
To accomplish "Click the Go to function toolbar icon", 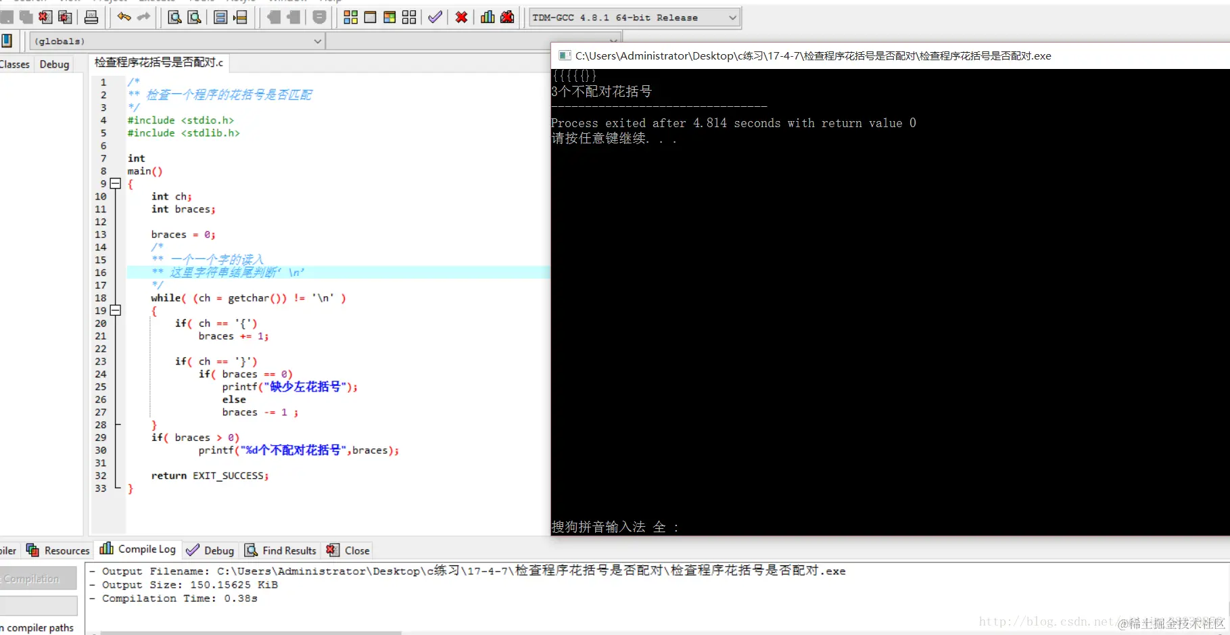I will (x=220, y=17).
